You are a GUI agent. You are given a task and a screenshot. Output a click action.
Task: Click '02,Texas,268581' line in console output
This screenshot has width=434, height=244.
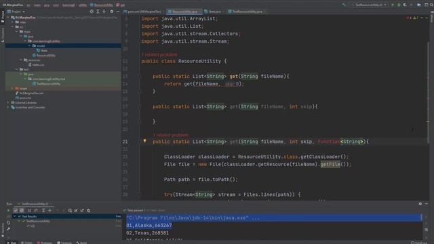pyautogui.click(x=148, y=233)
